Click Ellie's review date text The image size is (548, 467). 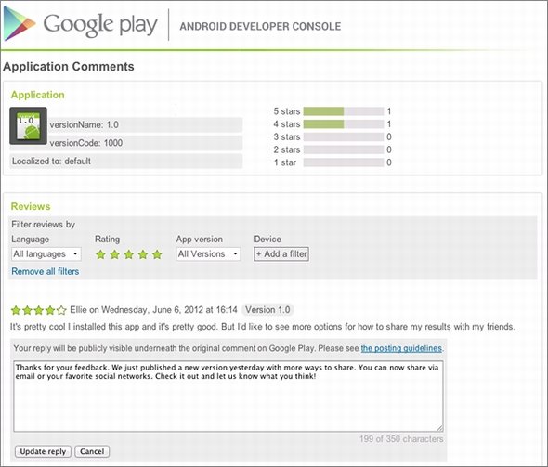(169, 310)
